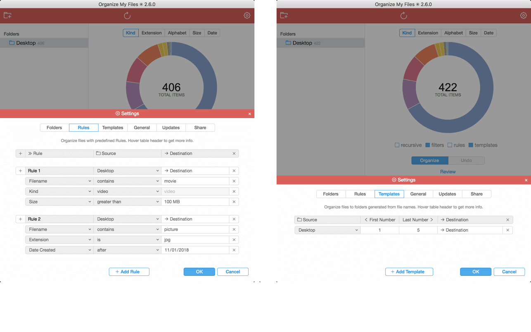
Task: Click refresh icon in the 406-item window
Action: click(127, 16)
